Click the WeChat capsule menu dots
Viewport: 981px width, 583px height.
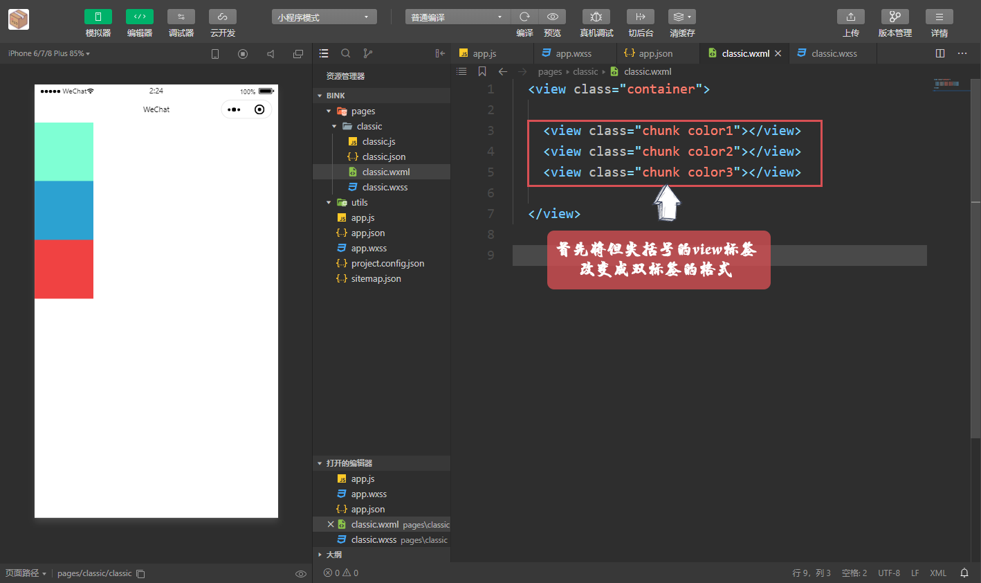click(234, 109)
